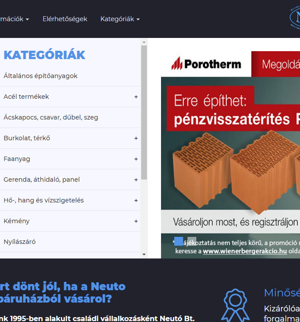Open Gerenda, áthidaló, panel category

coord(41,180)
